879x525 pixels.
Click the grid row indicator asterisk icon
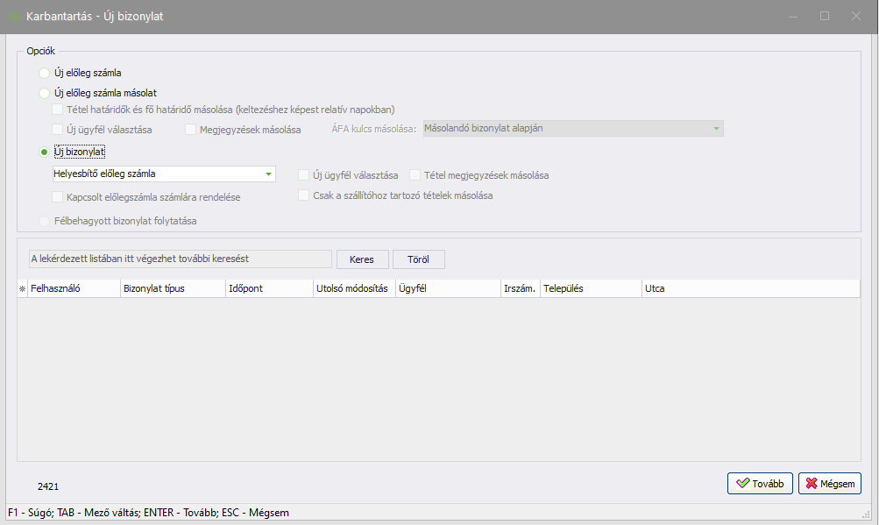pos(22,288)
